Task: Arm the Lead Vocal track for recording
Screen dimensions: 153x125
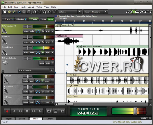Action: (x=48, y=53)
